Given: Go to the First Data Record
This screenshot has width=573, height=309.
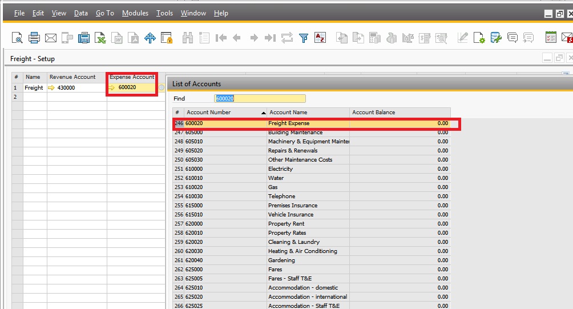Looking at the screenshot, I should [x=221, y=38].
